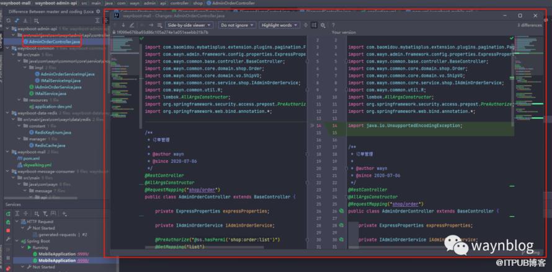The height and width of the screenshot is (272, 552).
Task: Open the Side-by-side viewer dropdown
Action: click(x=189, y=25)
